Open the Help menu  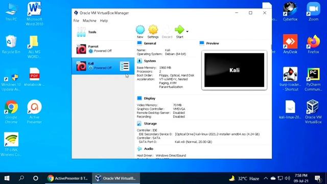pyautogui.click(x=104, y=20)
